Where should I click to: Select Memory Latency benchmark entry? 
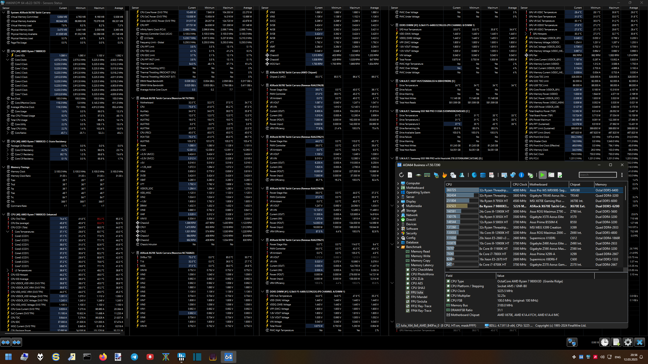[x=422, y=265]
